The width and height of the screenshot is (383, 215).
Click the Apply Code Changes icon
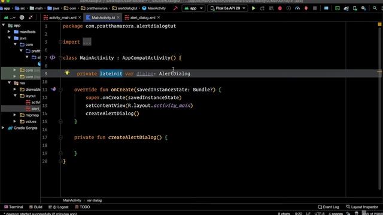271,8
